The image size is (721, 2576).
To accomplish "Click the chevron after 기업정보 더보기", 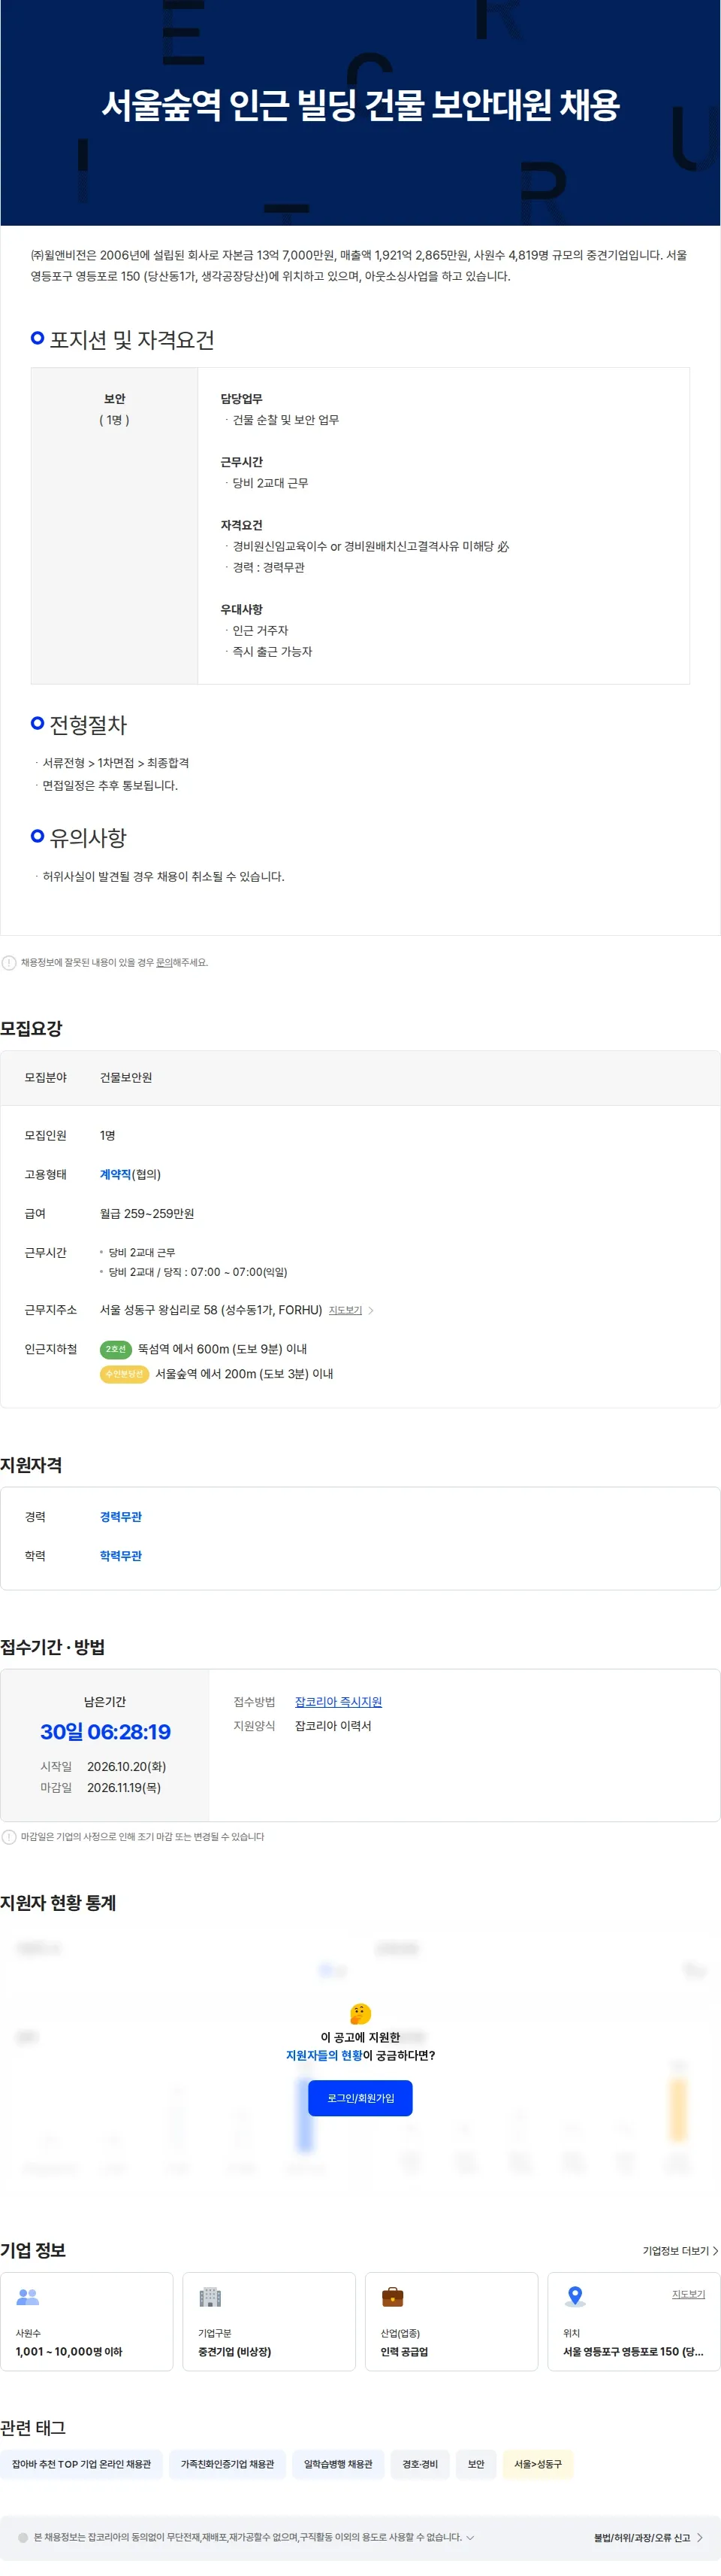I will pos(715,2250).
